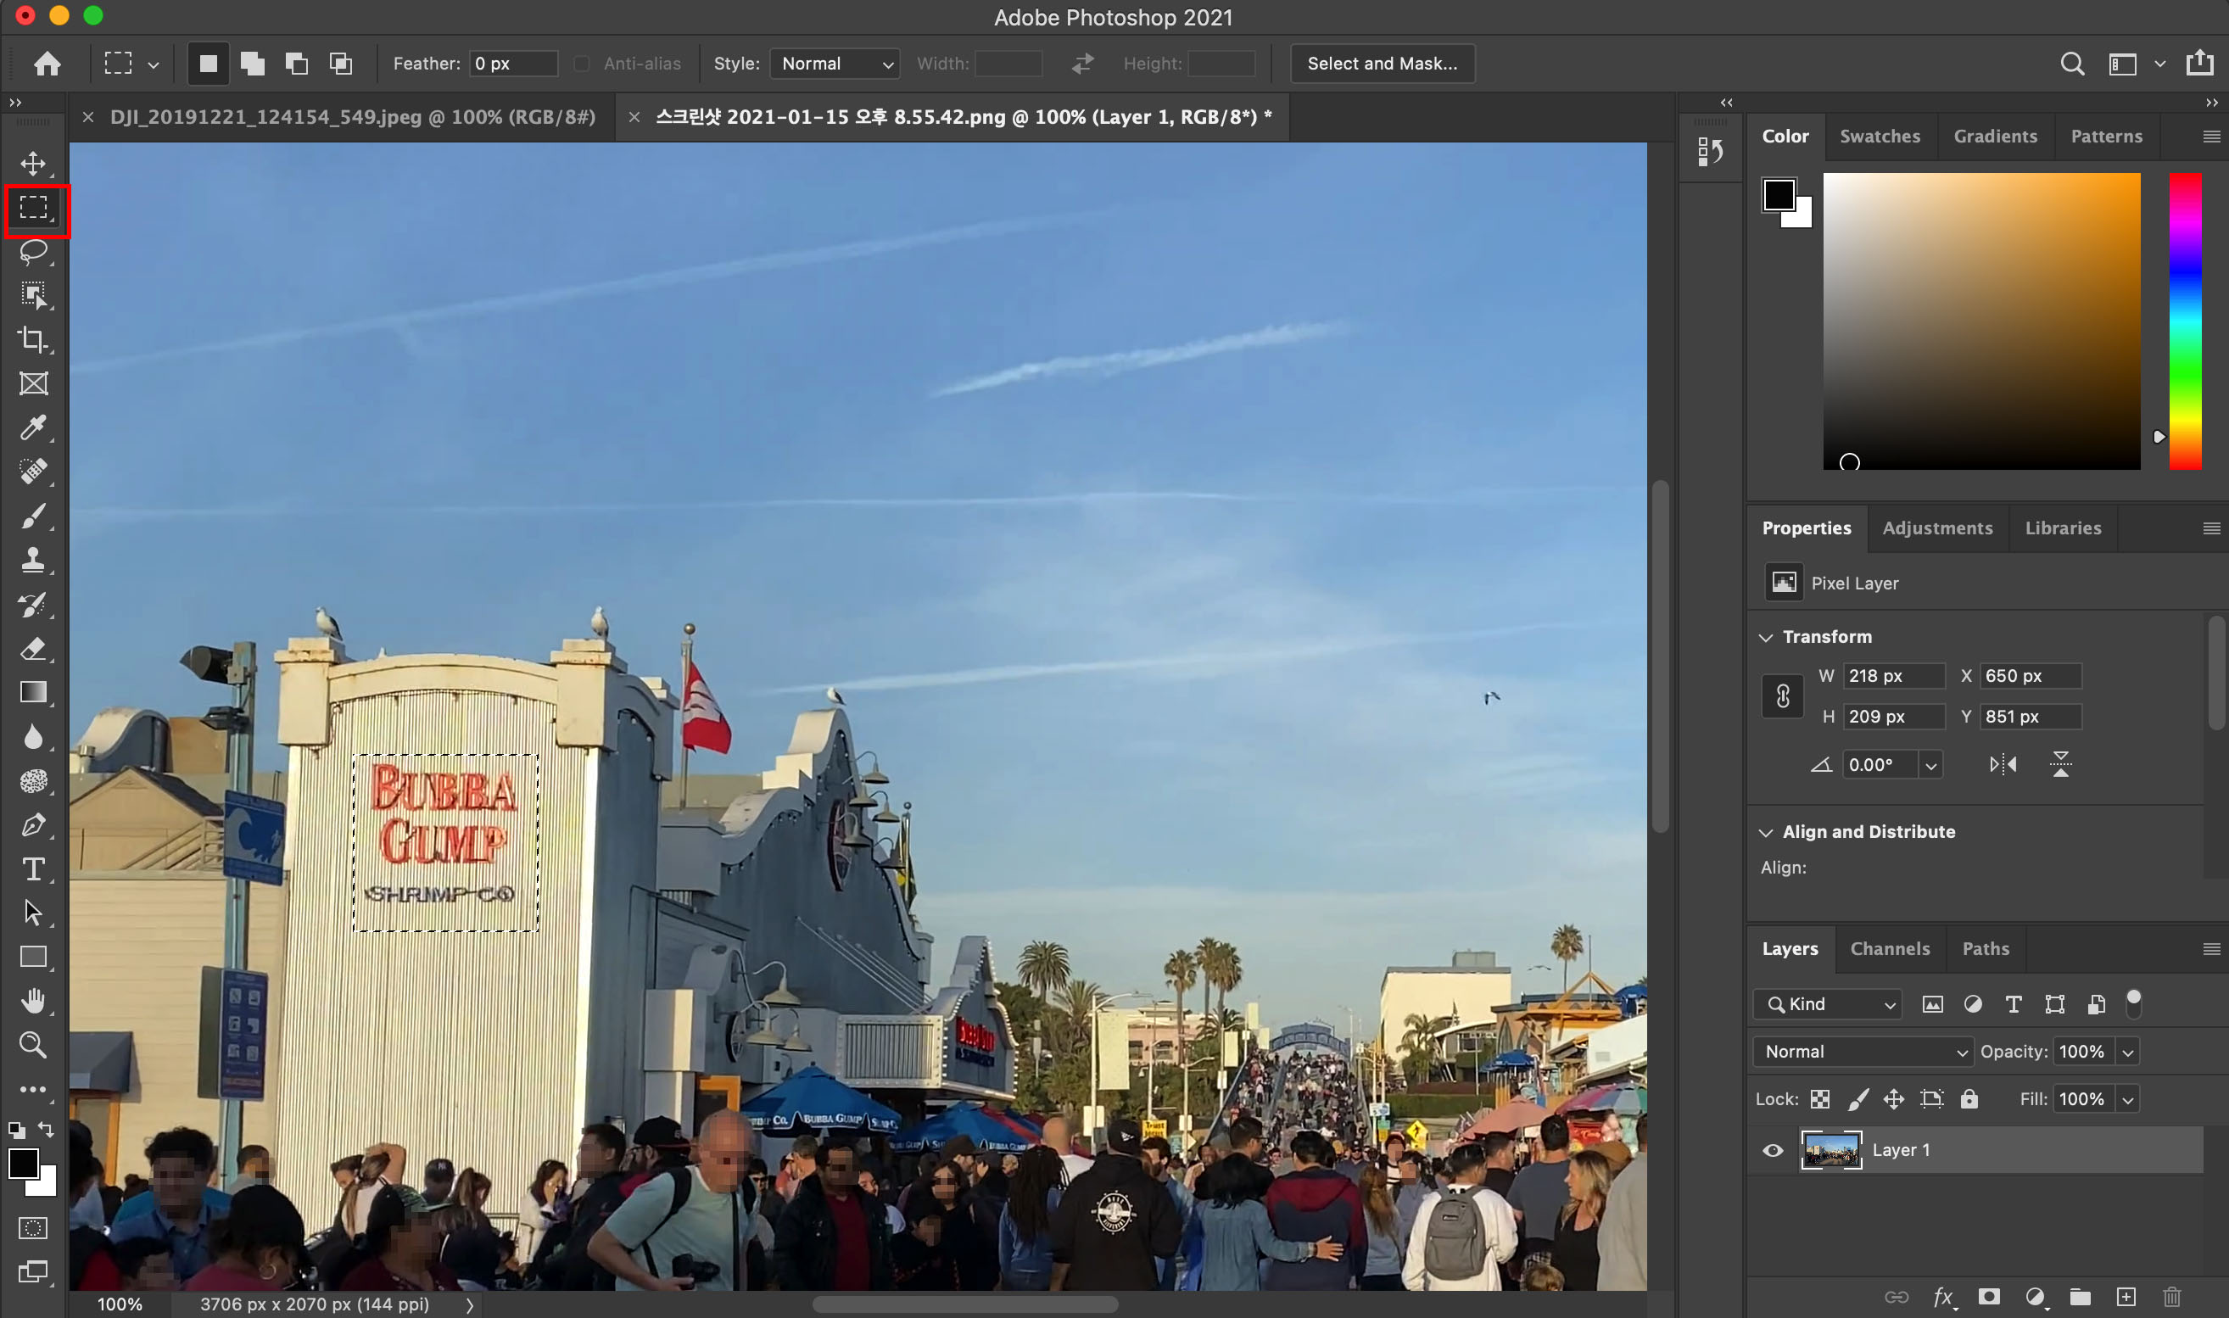Screen dimensions: 2229x1318
Task: Select the Lasso tool
Action: [33, 252]
